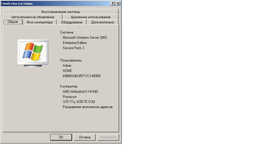
Task: Open the Восстановление системы tab
Action: (61, 12)
